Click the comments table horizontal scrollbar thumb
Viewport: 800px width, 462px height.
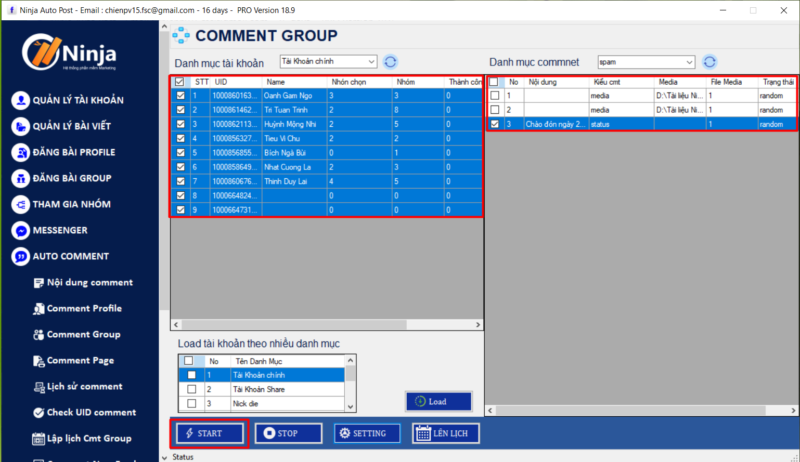(630, 411)
